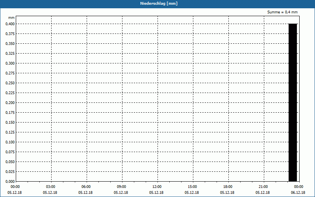This screenshot has height=197, width=315.
Task: Click the 0,050 y-axis value
Action: [10, 162]
